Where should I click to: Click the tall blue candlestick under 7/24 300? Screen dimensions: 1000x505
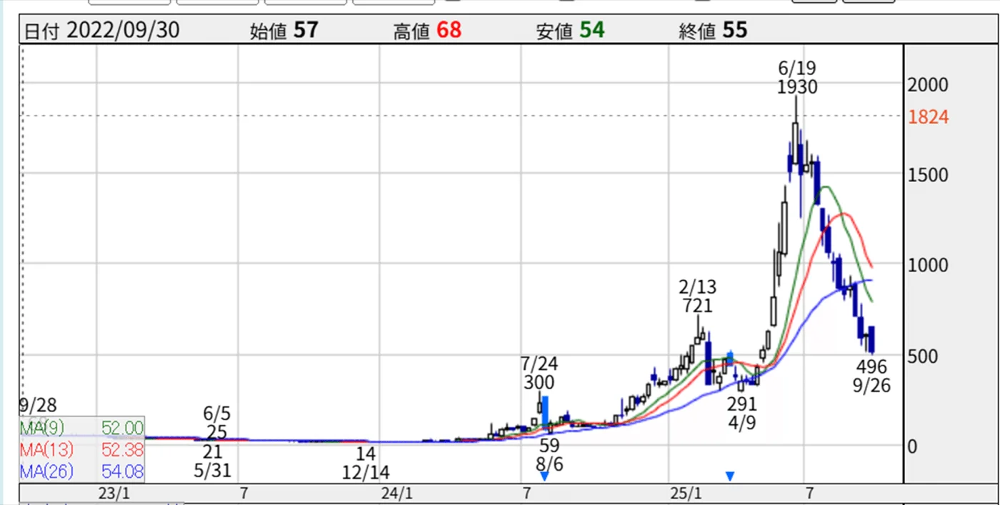point(544,411)
